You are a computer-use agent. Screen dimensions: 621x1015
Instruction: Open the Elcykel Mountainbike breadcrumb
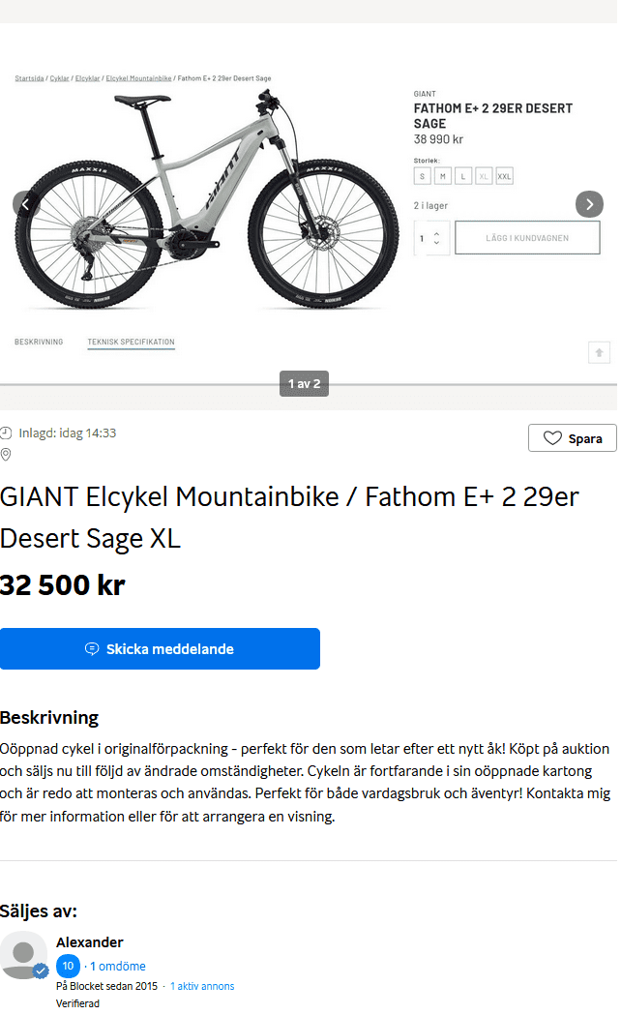138,77
